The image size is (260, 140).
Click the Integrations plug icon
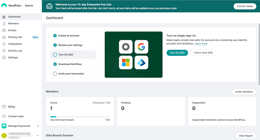coord(4,44)
